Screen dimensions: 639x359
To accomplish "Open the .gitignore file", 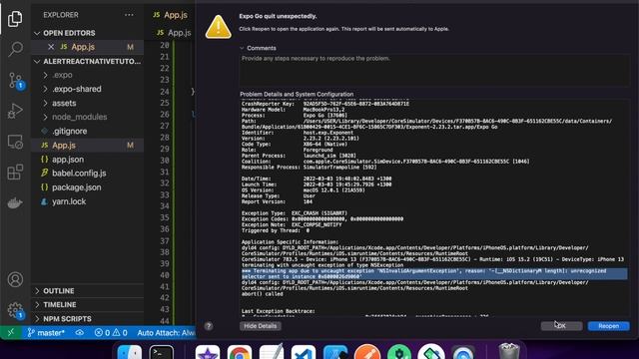I will [x=87, y=131].
